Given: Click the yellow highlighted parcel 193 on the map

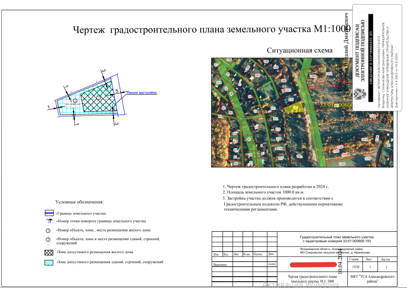Looking at the screenshot, I should (294, 107).
